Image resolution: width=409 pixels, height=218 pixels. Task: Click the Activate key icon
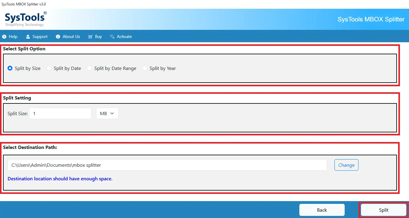[x=112, y=36]
